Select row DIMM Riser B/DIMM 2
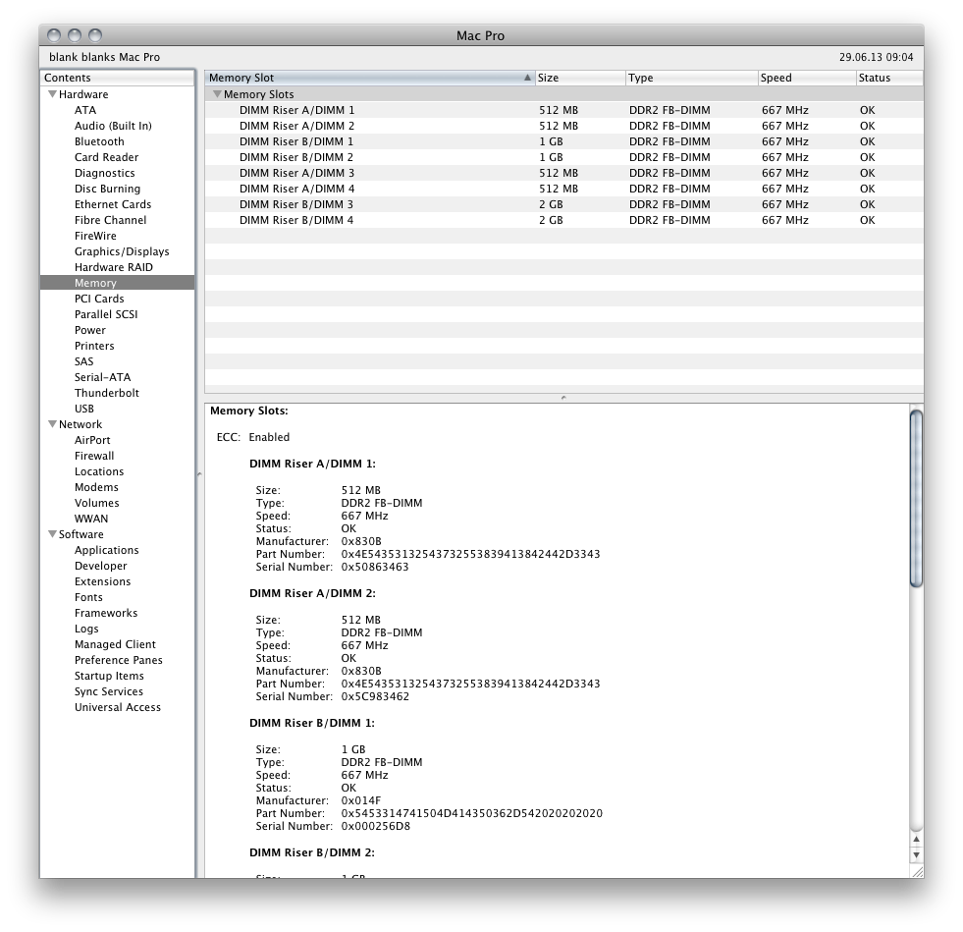Screen dimensions: 963x932 tap(563, 157)
